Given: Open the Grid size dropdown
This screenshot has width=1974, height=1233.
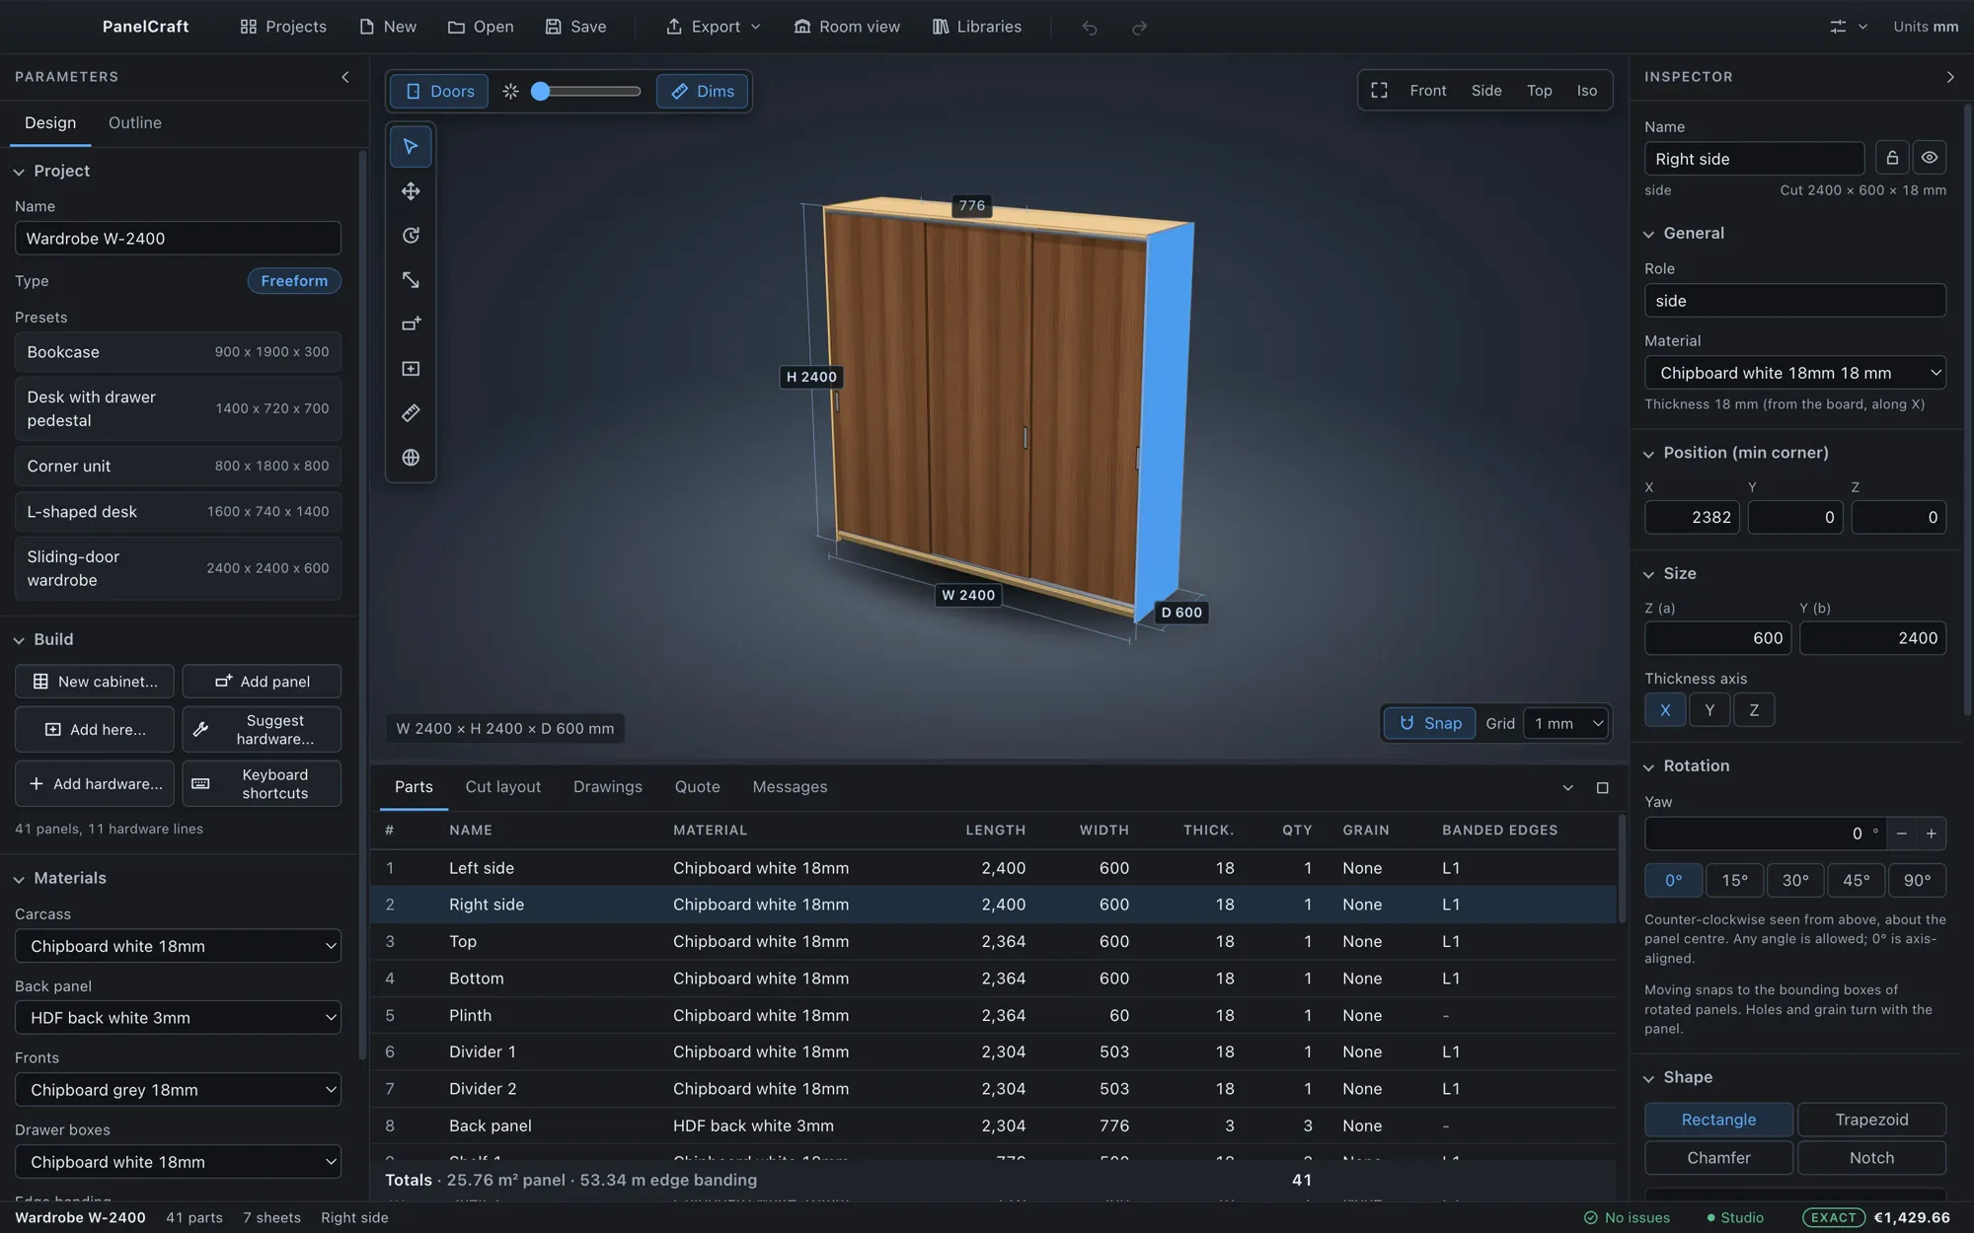Looking at the screenshot, I should (x=1566, y=723).
